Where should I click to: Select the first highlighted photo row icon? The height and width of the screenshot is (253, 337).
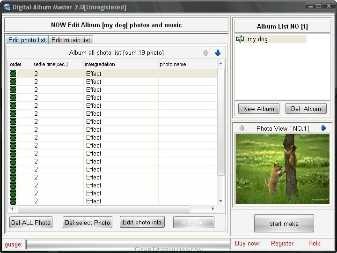coord(13,74)
